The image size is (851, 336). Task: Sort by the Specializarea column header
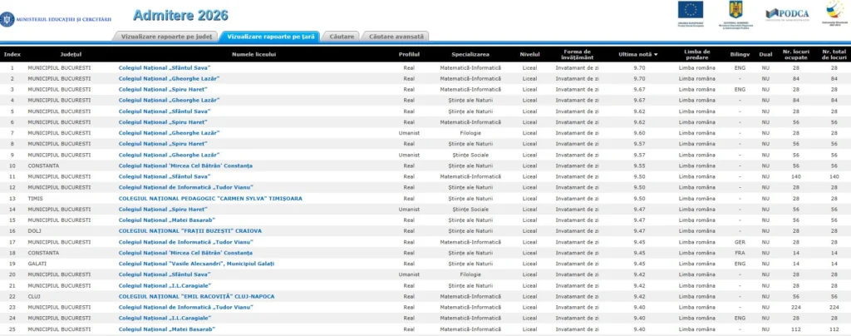470,54
